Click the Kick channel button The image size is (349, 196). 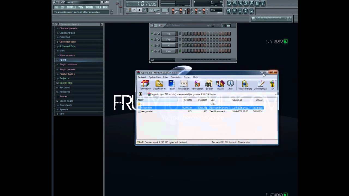169,34
